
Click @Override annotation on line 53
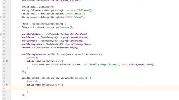(x=32, y=81)
